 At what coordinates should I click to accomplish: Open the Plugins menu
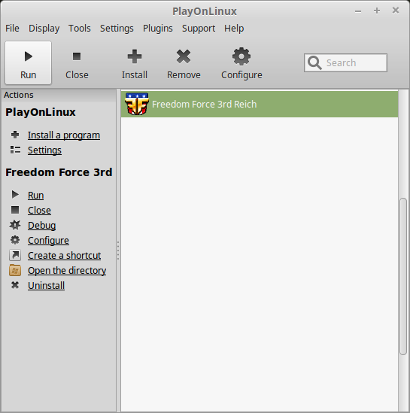click(x=158, y=28)
